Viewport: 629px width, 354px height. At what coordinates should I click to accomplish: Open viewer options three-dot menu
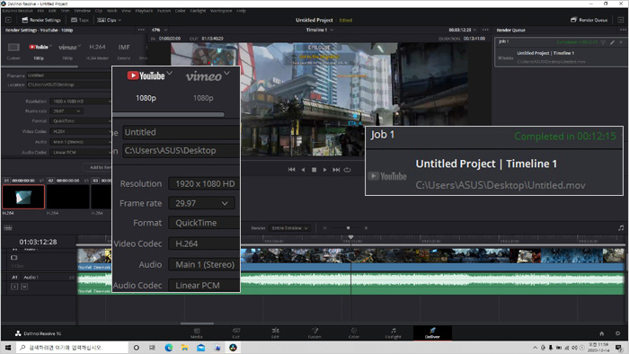(x=485, y=30)
